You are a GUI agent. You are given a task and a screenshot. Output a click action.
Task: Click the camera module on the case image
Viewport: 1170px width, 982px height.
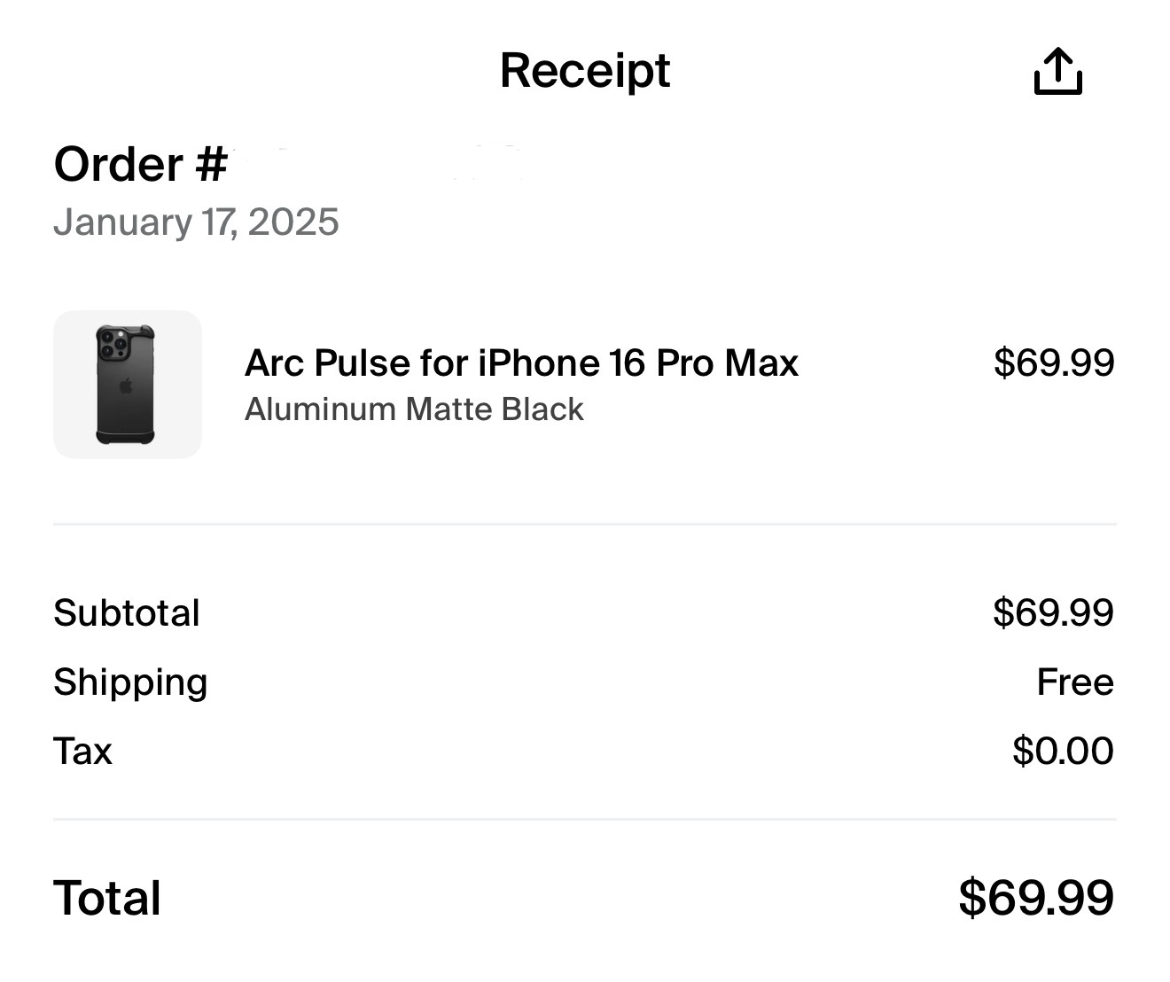pyautogui.click(x=113, y=344)
